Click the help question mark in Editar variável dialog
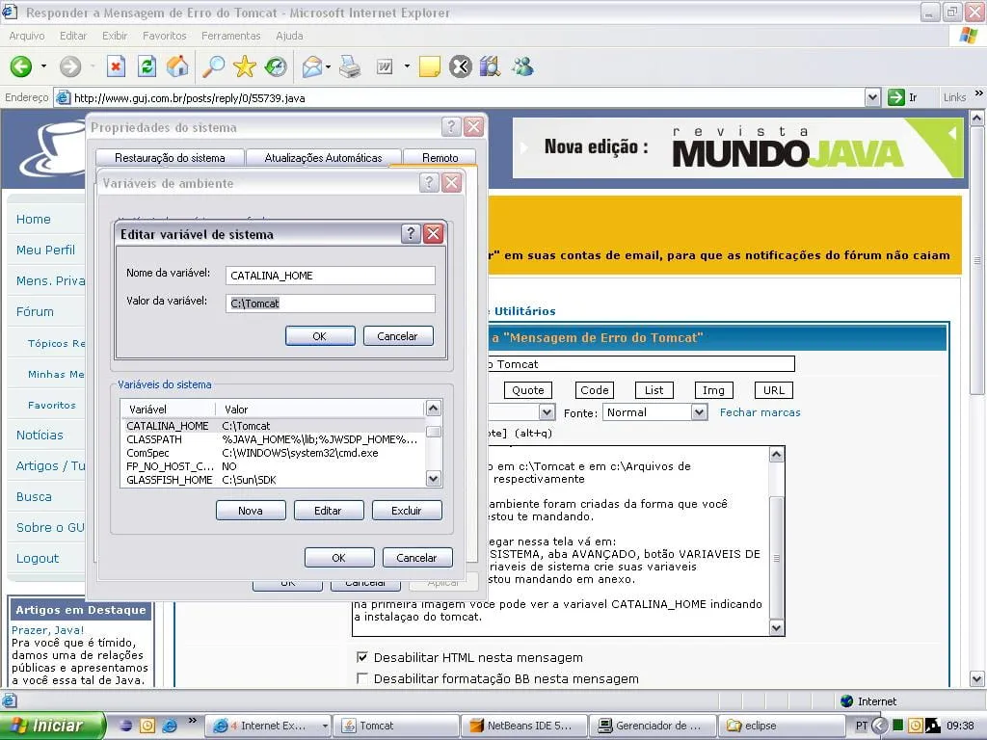The image size is (987, 740). pos(411,233)
